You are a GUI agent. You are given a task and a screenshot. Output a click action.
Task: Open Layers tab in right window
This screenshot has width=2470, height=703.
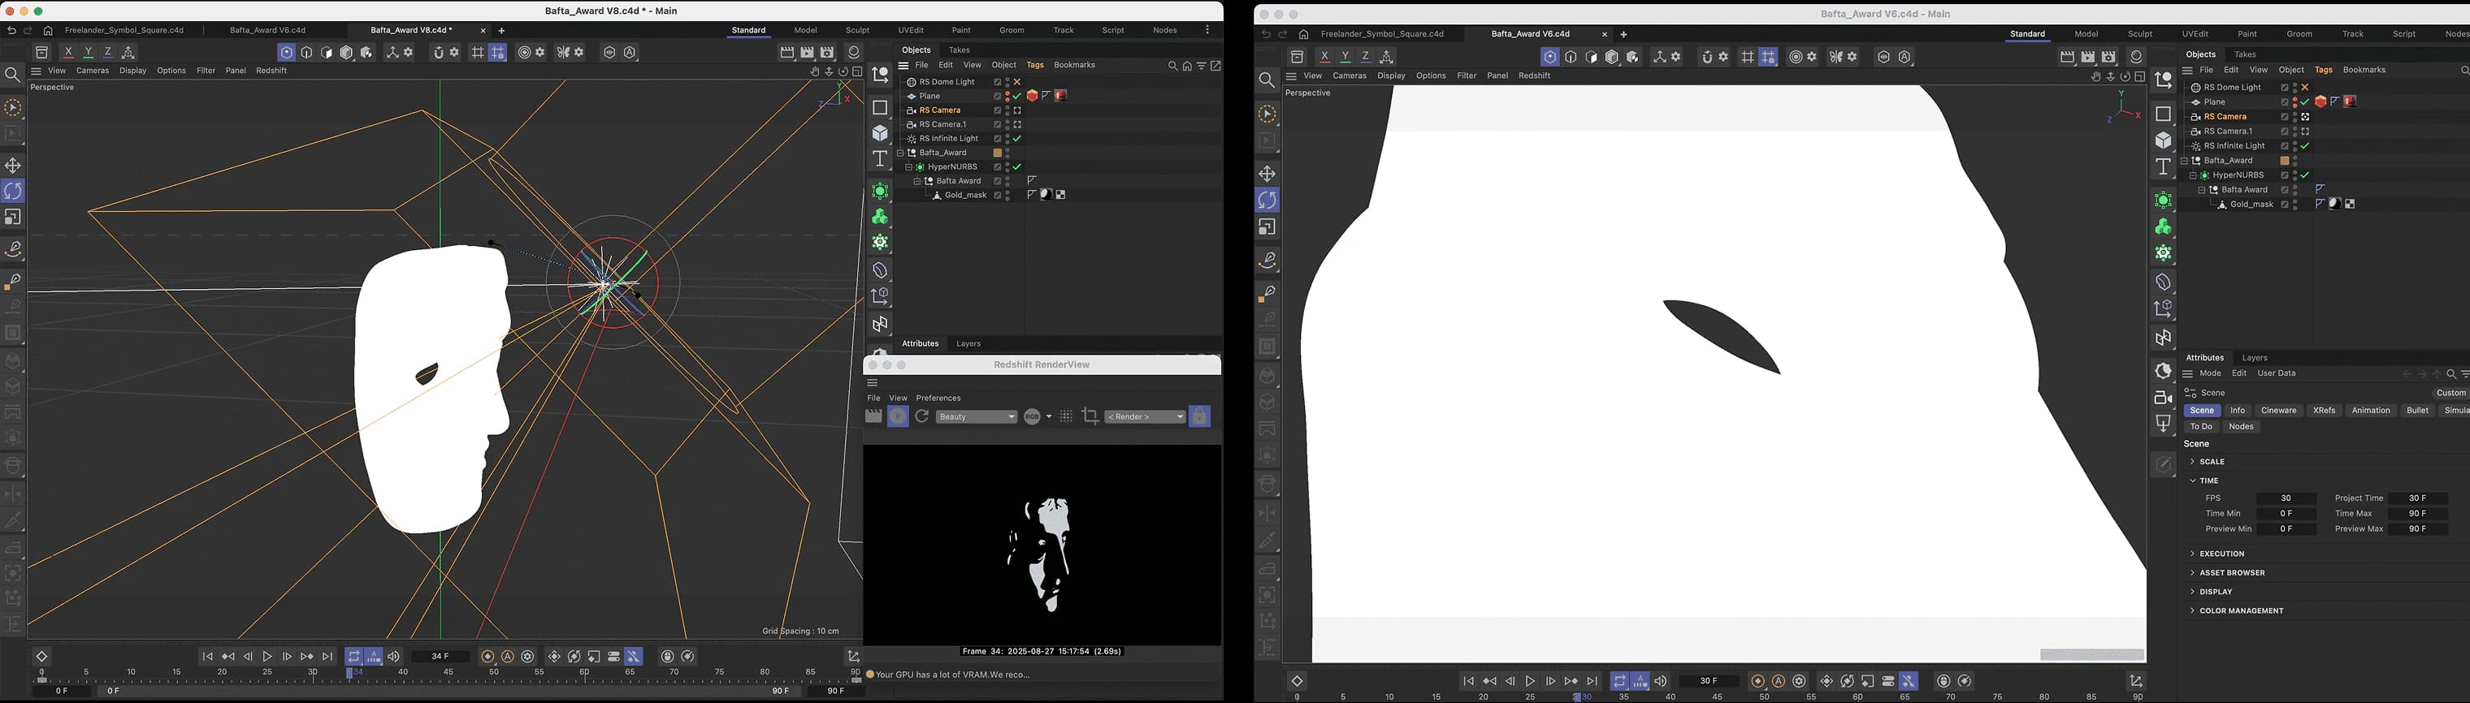2254,358
